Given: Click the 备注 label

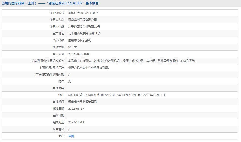Looking at the screenshot, I should (x=61, y=95).
